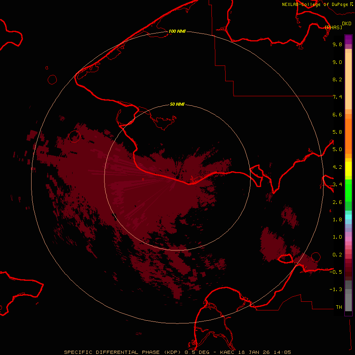Image resolution: width=355 pixels, height=355 pixels.
Task: Select the 50 NMI range ring label
Action: coord(177,104)
